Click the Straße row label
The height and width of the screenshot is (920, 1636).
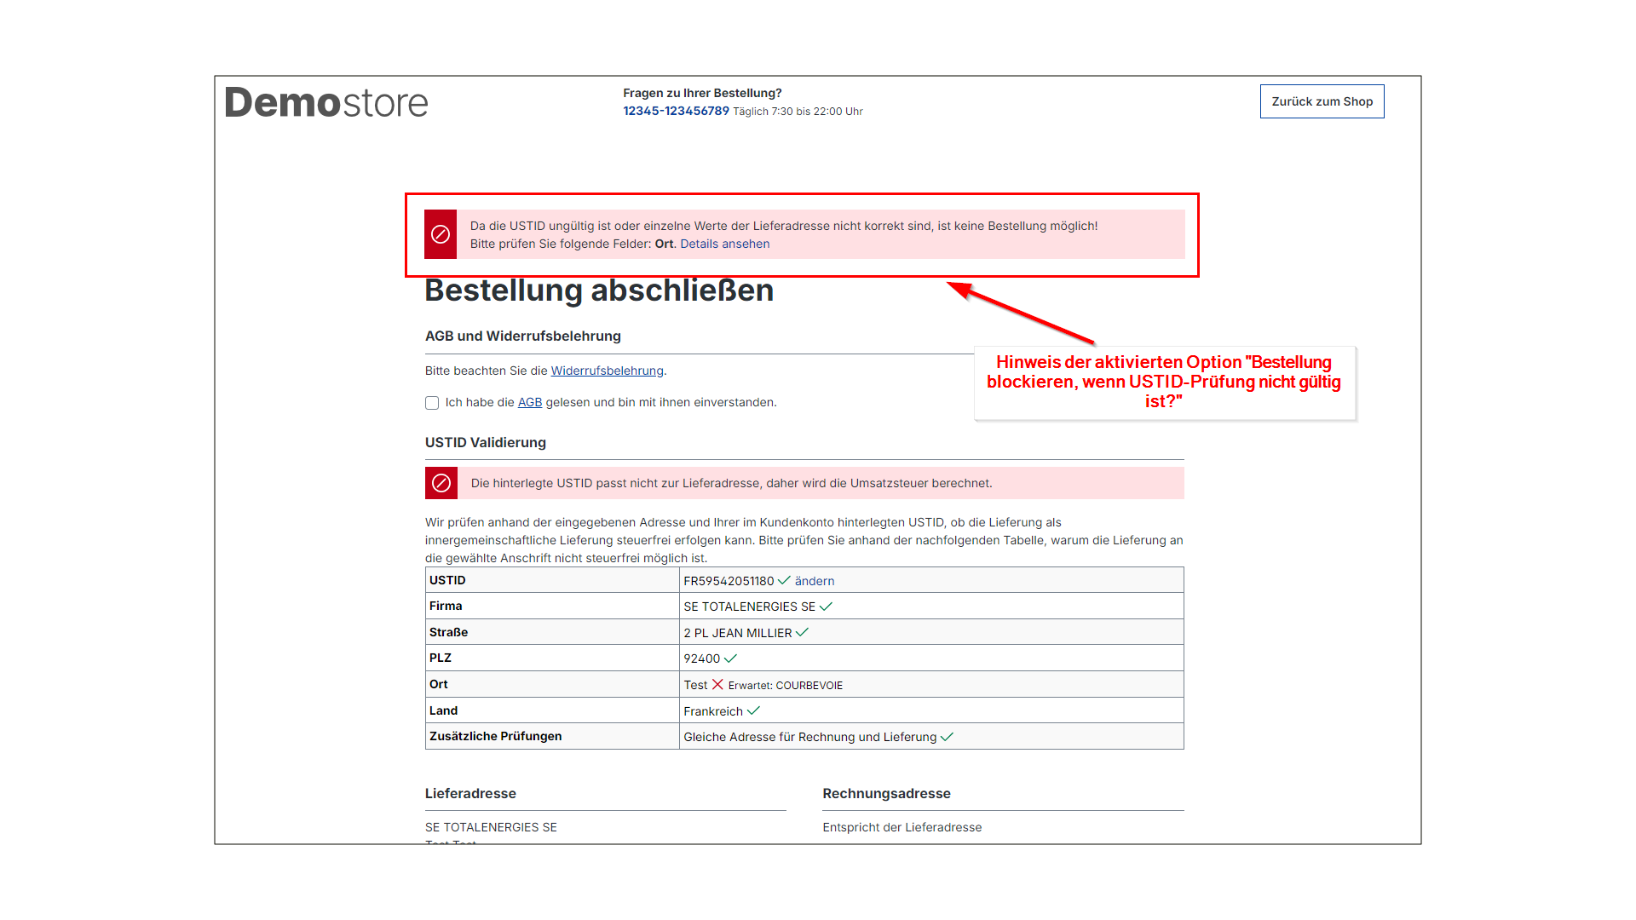coord(449,632)
